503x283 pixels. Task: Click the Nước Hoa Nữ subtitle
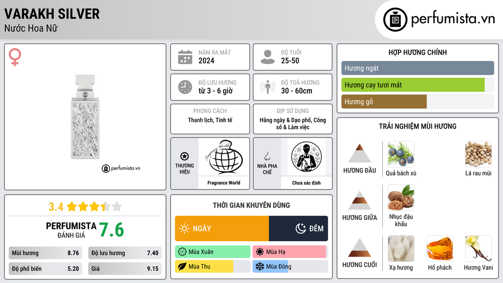[31, 28]
